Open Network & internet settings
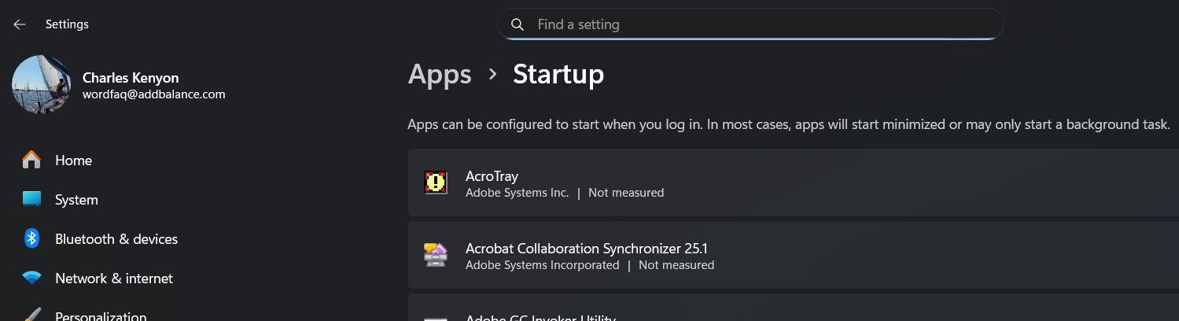 click(114, 279)
